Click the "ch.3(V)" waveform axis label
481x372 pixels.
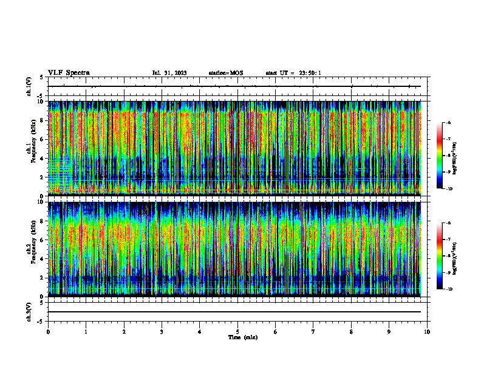[29, 312]
